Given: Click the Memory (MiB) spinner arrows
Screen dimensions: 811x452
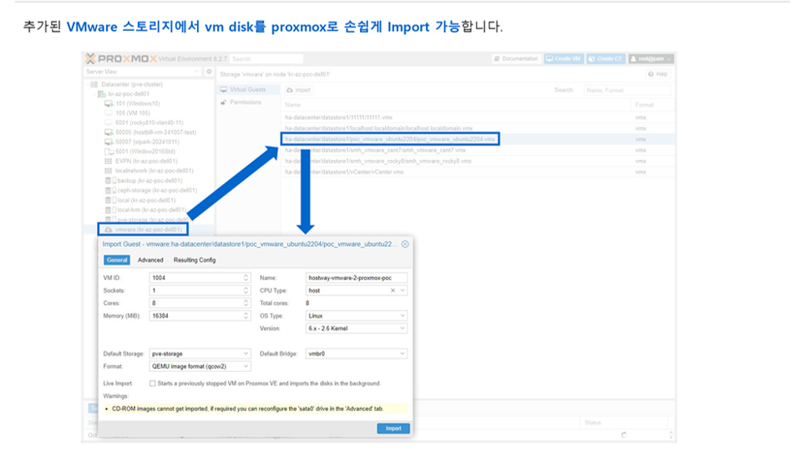Looking at the screenshot, I should point(246,315).
